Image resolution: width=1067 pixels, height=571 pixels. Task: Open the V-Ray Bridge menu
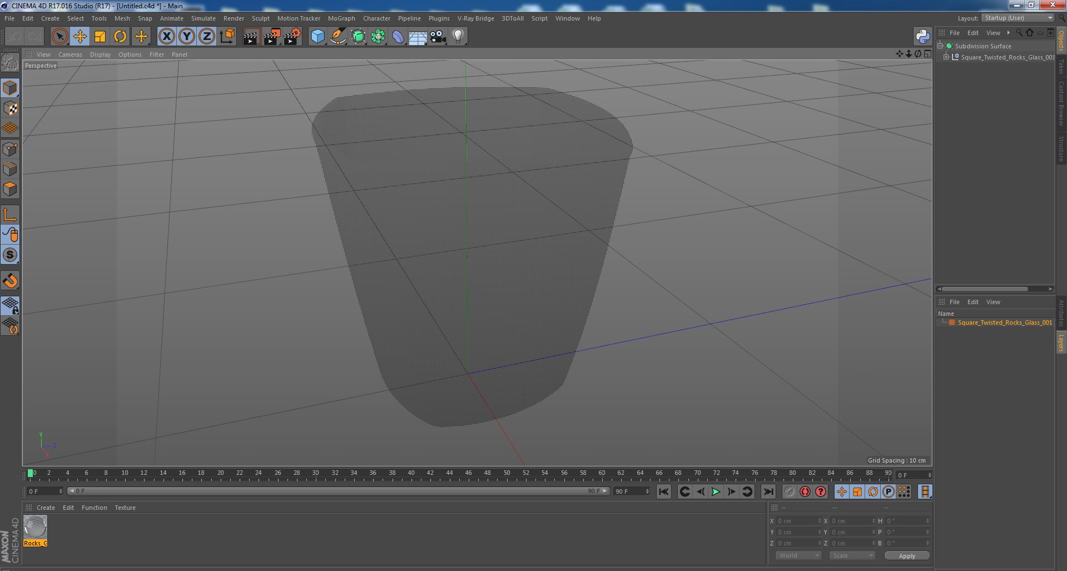coord(475,18)
